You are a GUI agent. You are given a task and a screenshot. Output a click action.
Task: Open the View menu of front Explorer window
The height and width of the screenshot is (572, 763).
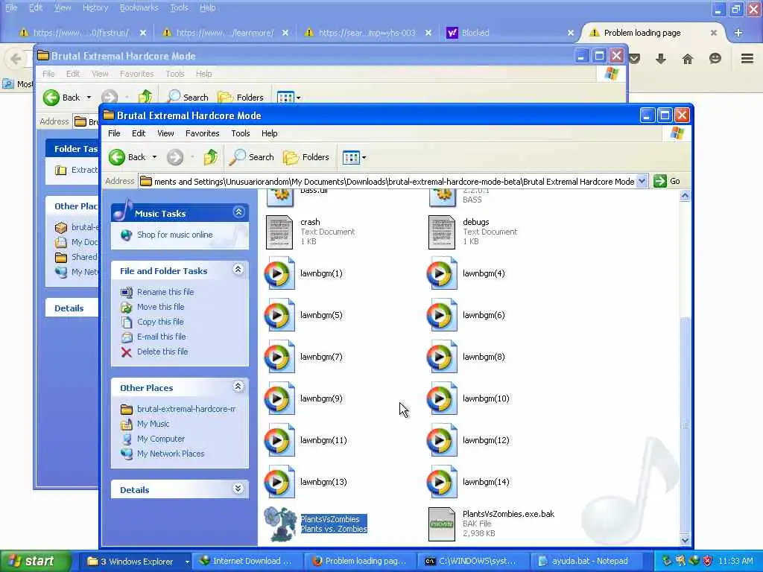click(x=165, y=133)
